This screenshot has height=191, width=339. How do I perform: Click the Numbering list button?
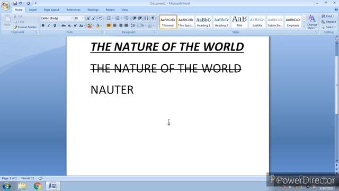click(118, 19)
